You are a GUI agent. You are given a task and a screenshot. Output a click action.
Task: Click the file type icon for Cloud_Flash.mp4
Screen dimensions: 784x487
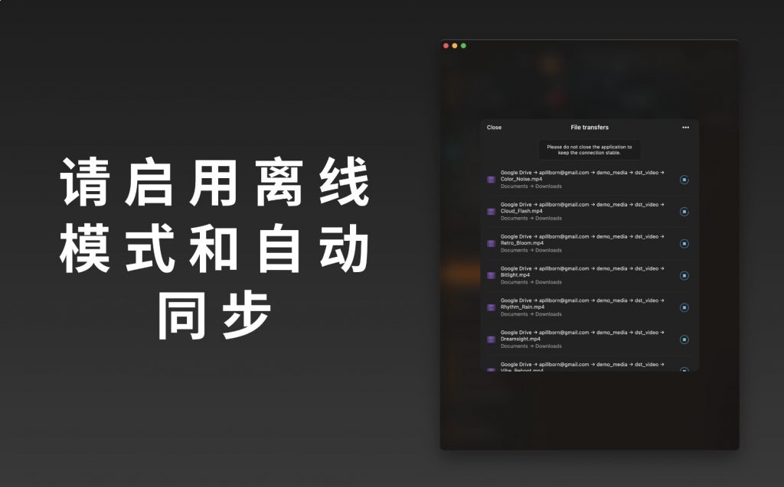click(x=491, y=212)
